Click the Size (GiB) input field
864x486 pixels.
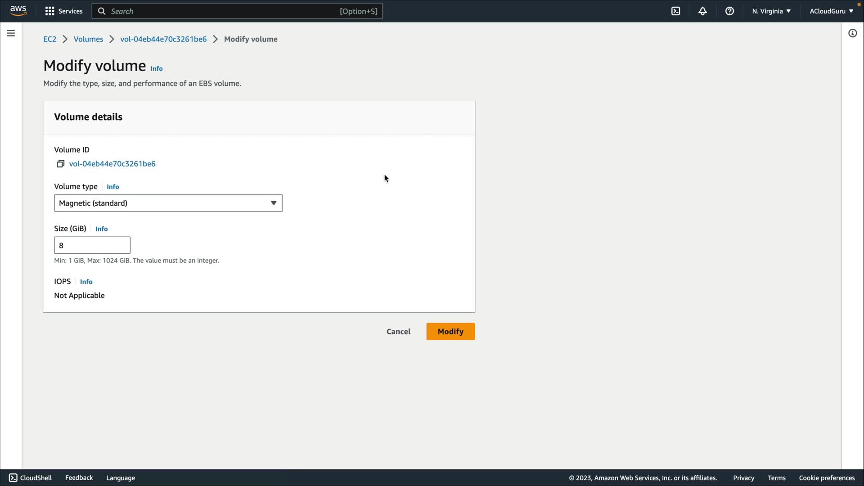click(x=92, y=245)
